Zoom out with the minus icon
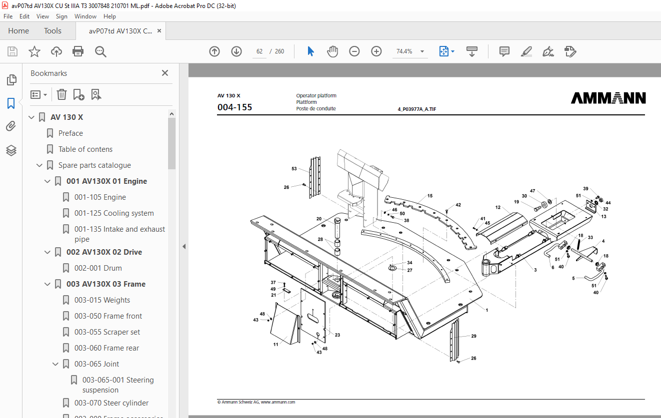Viewport: 661px width, 418px height. click(x=354, y=51)
